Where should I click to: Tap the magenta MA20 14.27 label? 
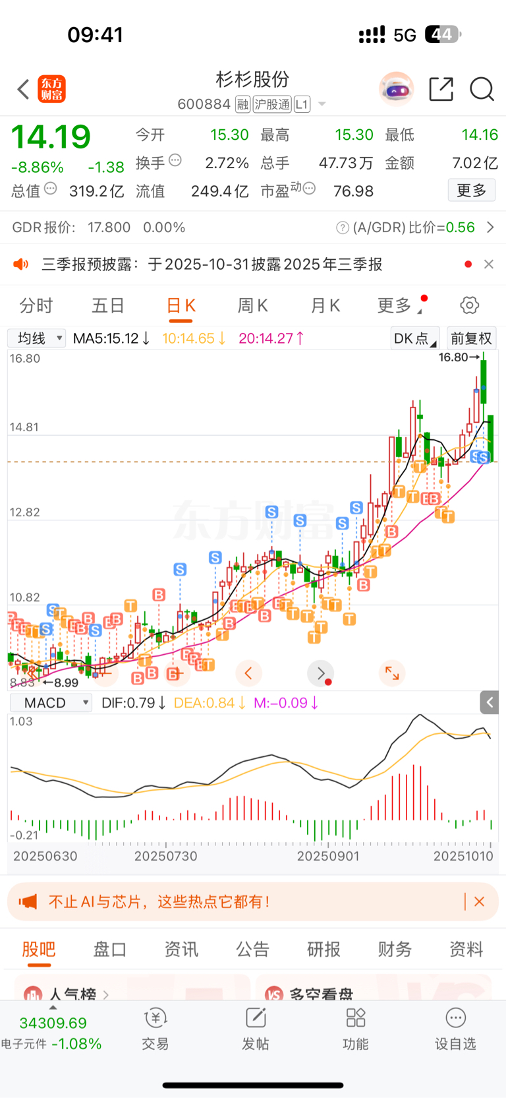point(271,338)
